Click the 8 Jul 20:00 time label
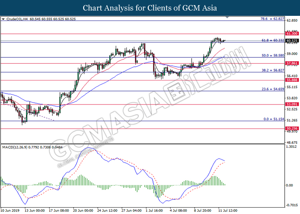The height and width of the screenshot is (214, 300). pos(203,211)
